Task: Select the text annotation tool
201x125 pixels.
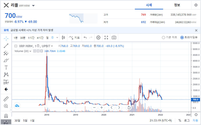Action: 6,67
